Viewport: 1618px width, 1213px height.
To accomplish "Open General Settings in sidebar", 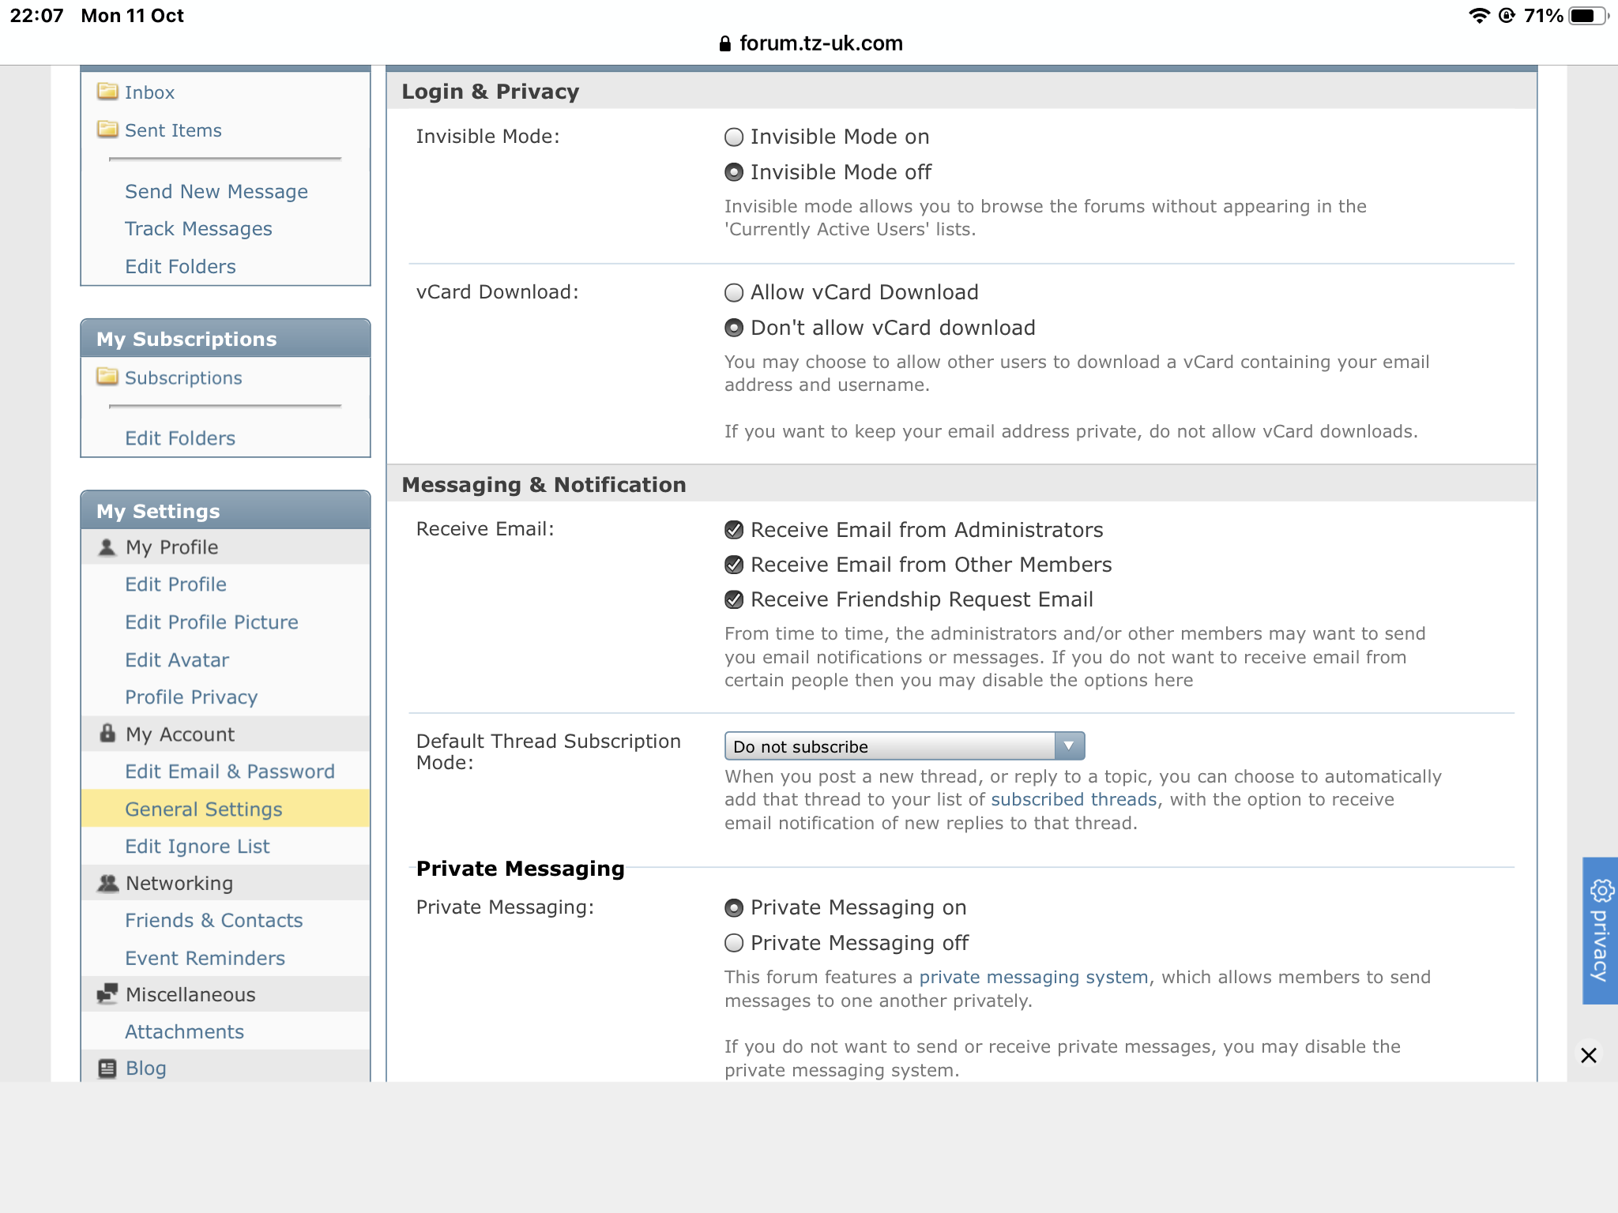I will tap(204, 809).
